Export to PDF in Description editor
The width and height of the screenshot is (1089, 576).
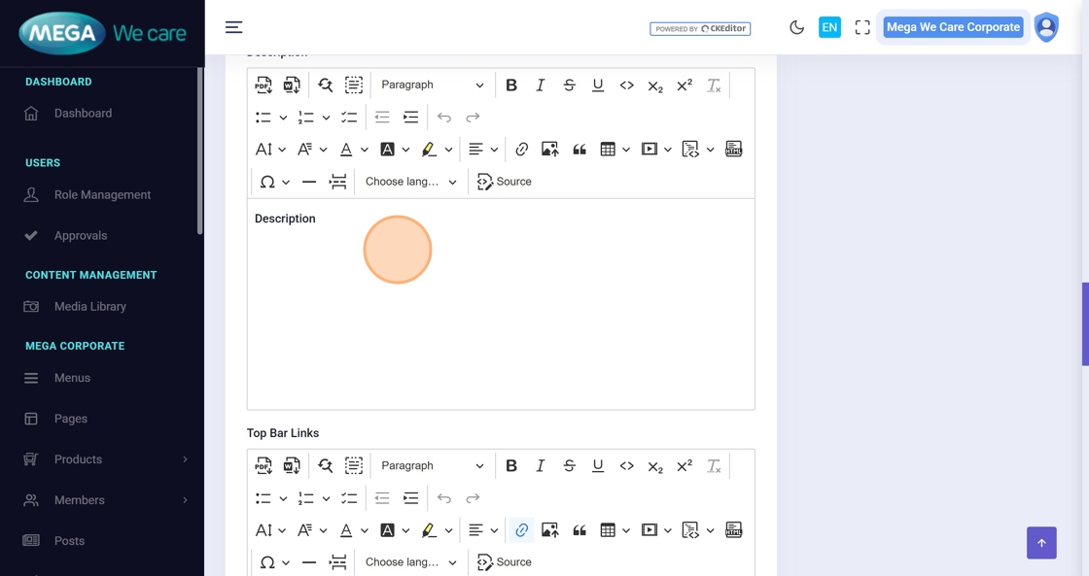pyautogui.click(x=263, y=85)
